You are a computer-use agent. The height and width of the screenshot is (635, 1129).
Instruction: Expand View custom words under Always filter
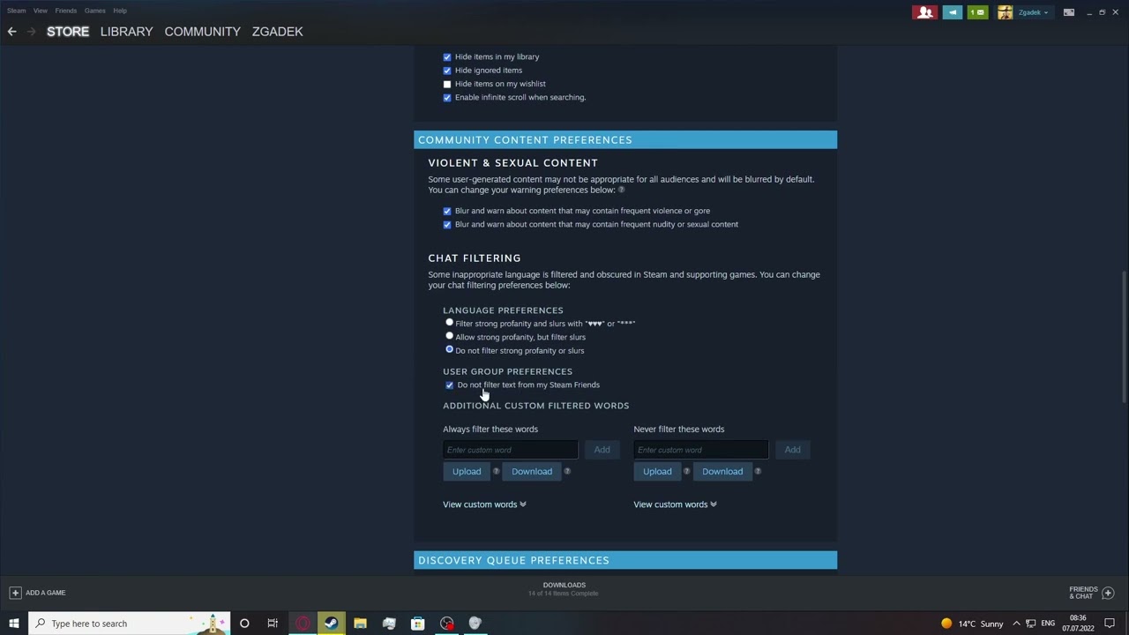click(x=484, y=504)
